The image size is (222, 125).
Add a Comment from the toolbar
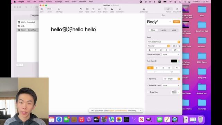tap(120, 9)
